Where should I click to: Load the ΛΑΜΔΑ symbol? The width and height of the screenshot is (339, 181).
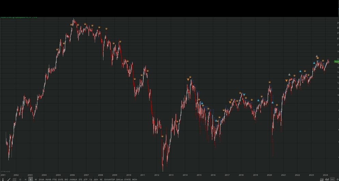click(73, 180)
